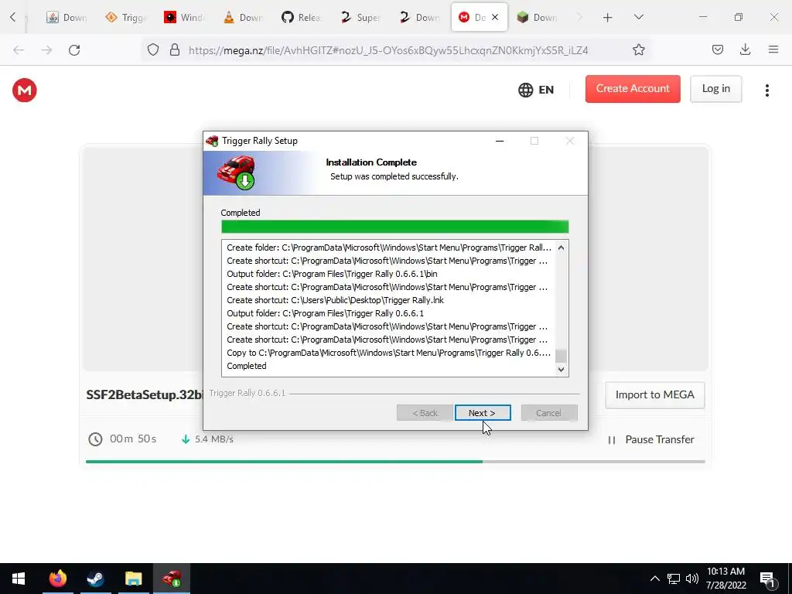
Task: Go back in browser history
Action: pos(19,50)
